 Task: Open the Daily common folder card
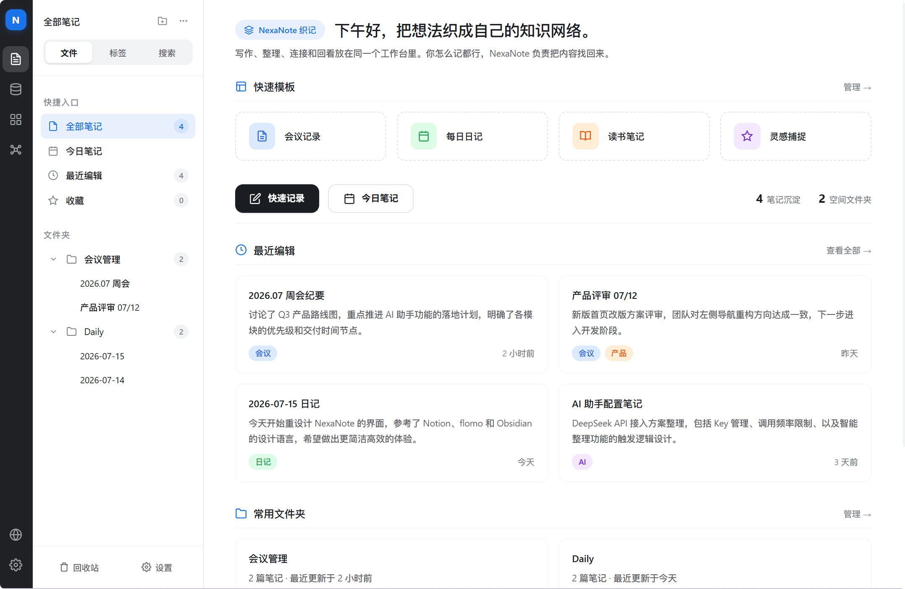tap(715, 564)
